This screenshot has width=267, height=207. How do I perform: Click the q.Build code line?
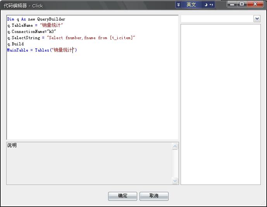point(16,44)
